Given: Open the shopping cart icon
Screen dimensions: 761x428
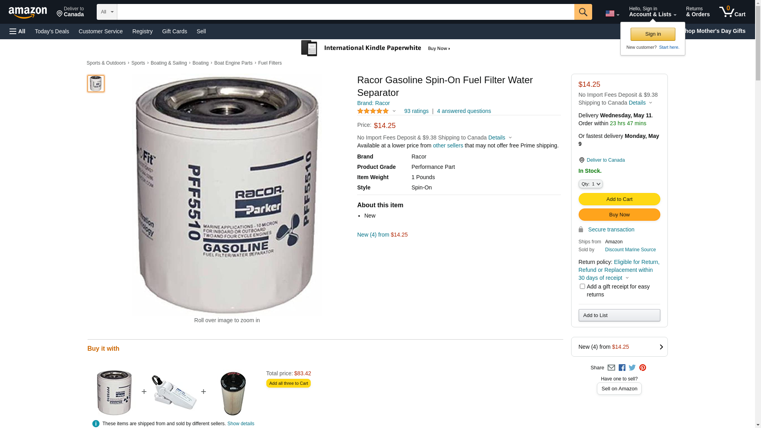Looking at the screenshot, I should (x=732, y=12).
